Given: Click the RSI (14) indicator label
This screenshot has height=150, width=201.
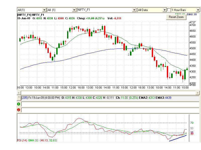Looking at the screenshot, I should (x=22, y=140).
